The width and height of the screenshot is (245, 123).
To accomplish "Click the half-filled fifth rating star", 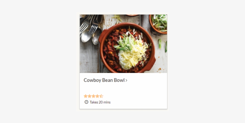I will coord(101,96).
